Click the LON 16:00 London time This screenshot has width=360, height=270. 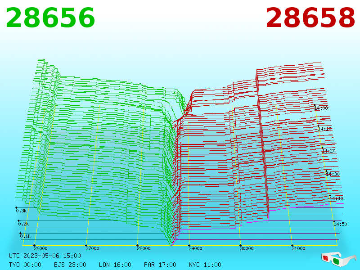(115, 265)
